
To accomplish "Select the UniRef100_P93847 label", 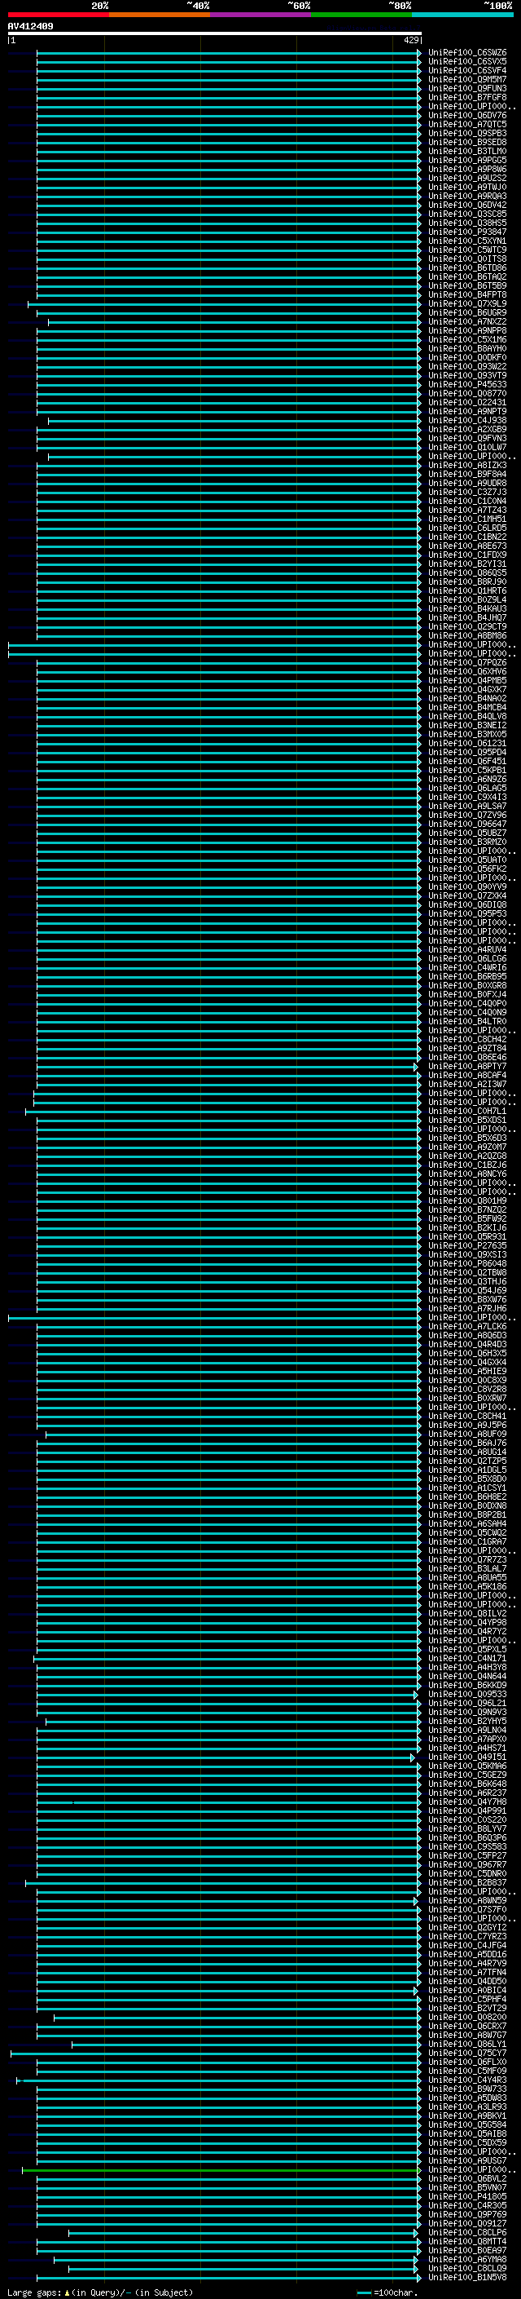I will pyautogui.click(x=467, y=232).
